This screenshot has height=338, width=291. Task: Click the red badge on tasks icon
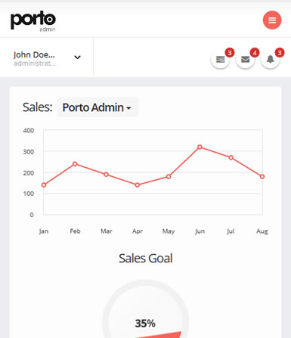[x=230, y=53]
